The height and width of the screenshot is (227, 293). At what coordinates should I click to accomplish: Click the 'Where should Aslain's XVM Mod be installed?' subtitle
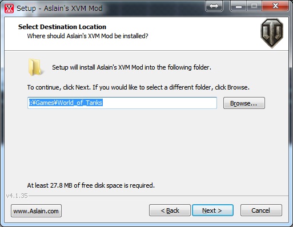coord(87,36)
